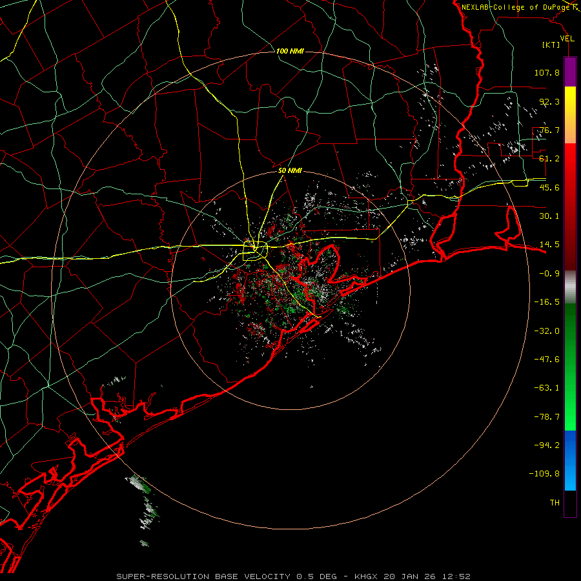This screenshot has height=581, width=581.
Task: Click the TH legend label
Action: (x=555, y=503)
